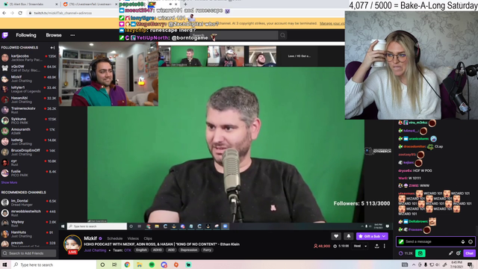Open xQcOW channel in sidebar
This screenshot has width=478, height=269.
(x=29, y=68)
